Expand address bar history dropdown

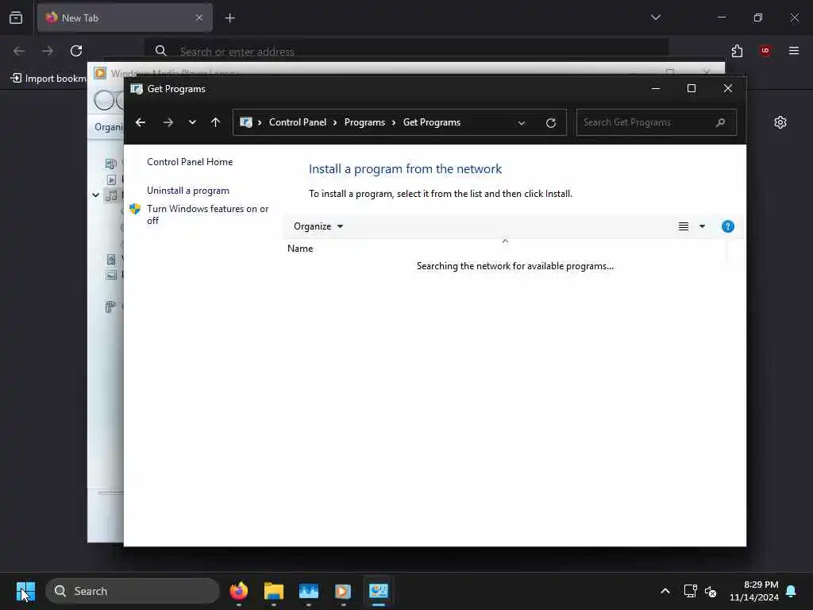(x=522, y=123)
